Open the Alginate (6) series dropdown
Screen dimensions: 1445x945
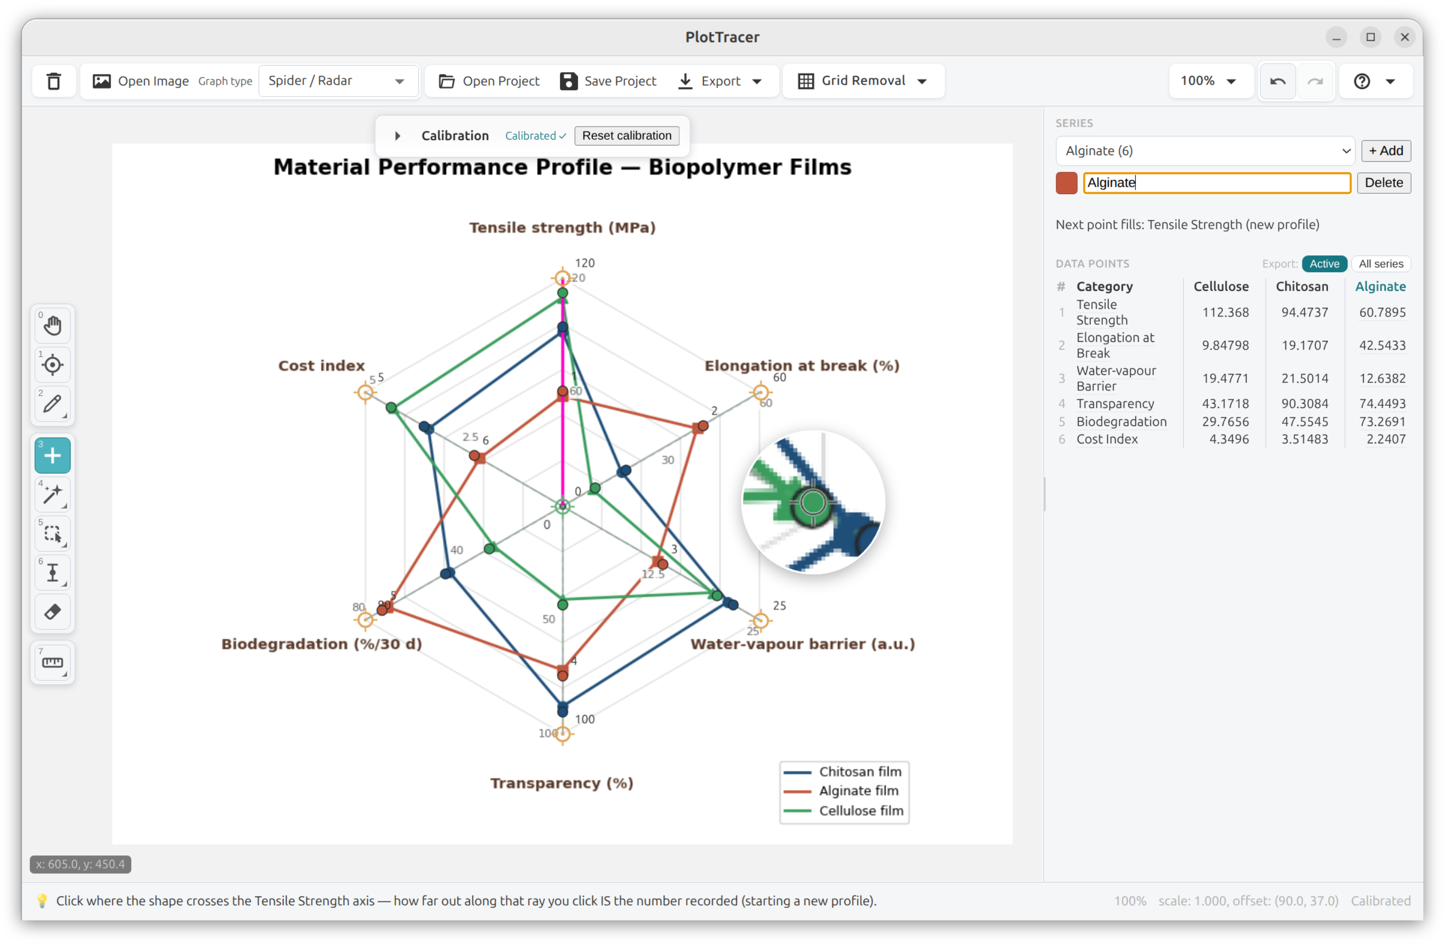click(1205, 151)
